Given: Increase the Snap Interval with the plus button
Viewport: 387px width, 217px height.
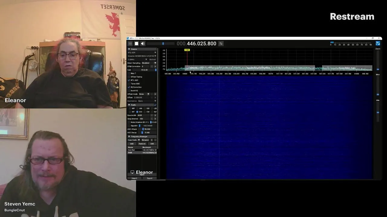Looking at the screenshot, I should pos(155,119).
